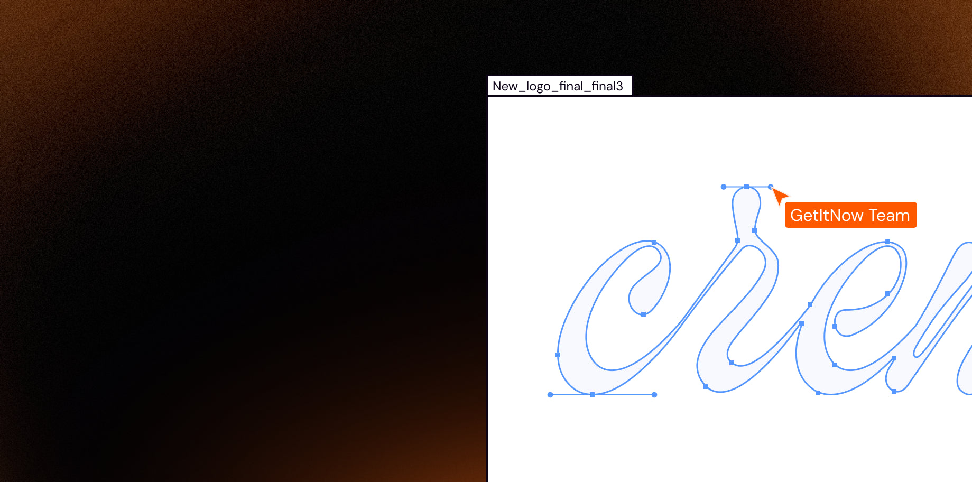
Task: Click the orange GetItNow Team cursor label
Action: click(x=850, y=215)
